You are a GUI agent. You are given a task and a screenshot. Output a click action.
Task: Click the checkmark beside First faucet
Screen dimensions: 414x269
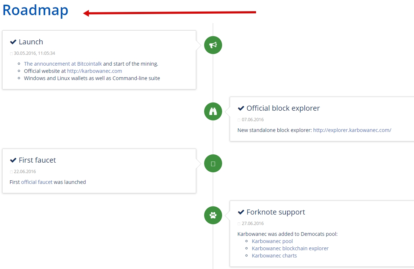(13, 160)
